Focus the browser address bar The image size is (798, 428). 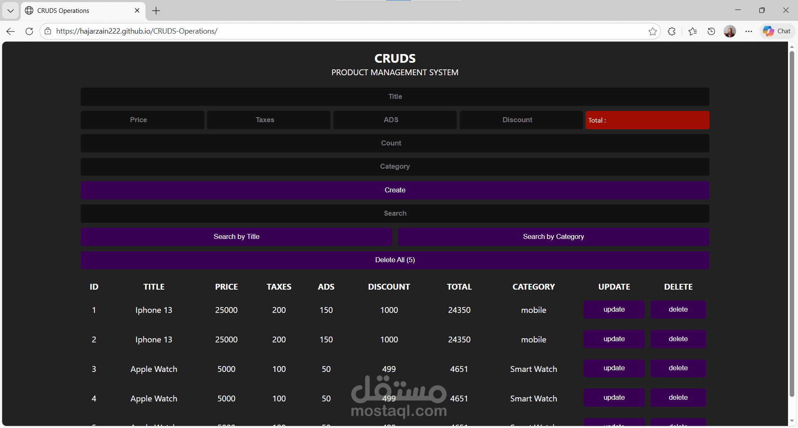tap(349, 31)
